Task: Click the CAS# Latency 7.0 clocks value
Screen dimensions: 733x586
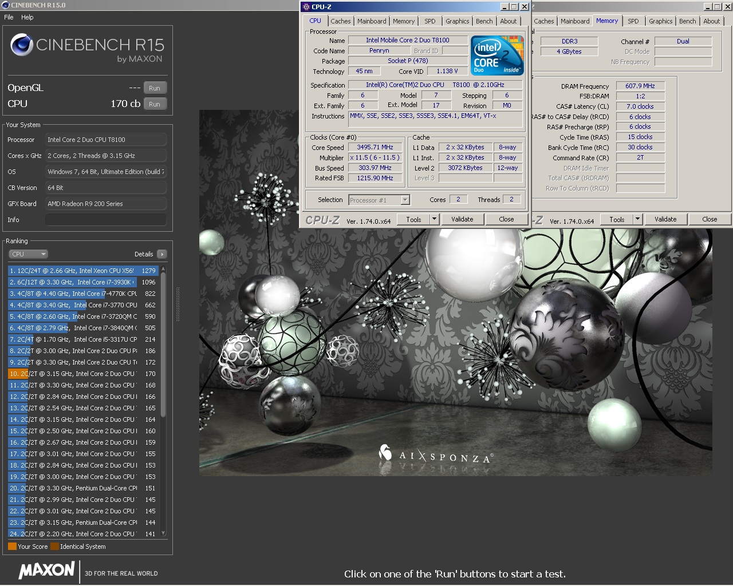Action: coord(640,106)
